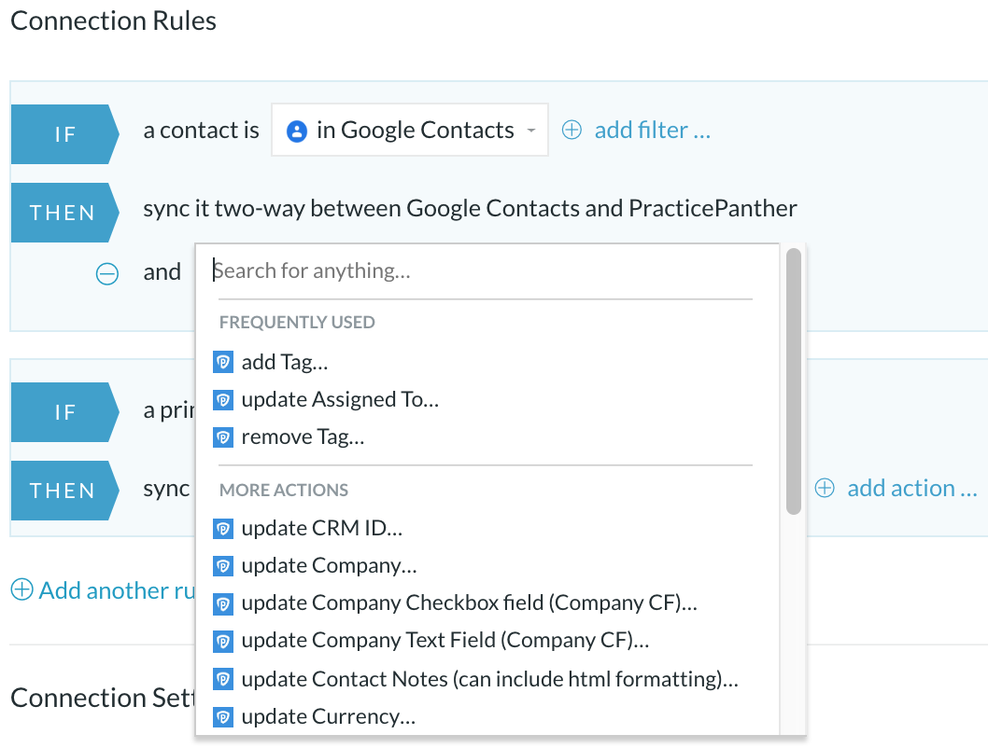988x748 pixels.
Task: Click icon beside update Currency
Action: click(223, 716)
